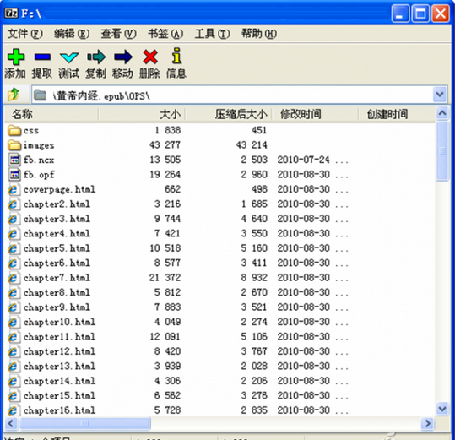
Task: Click the fb.ncx file icon
Action: (x=14, y=160)
